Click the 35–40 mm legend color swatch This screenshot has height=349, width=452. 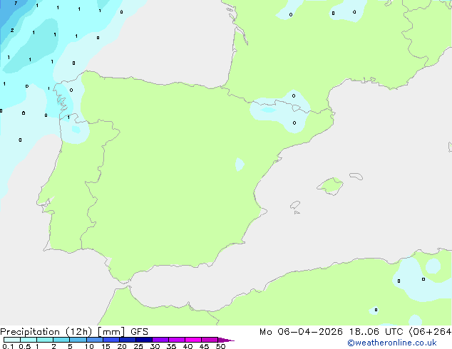[x=177, y=340]
